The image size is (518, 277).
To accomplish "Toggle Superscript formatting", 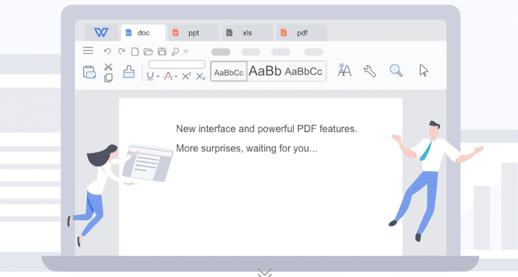I will [187, 76].
